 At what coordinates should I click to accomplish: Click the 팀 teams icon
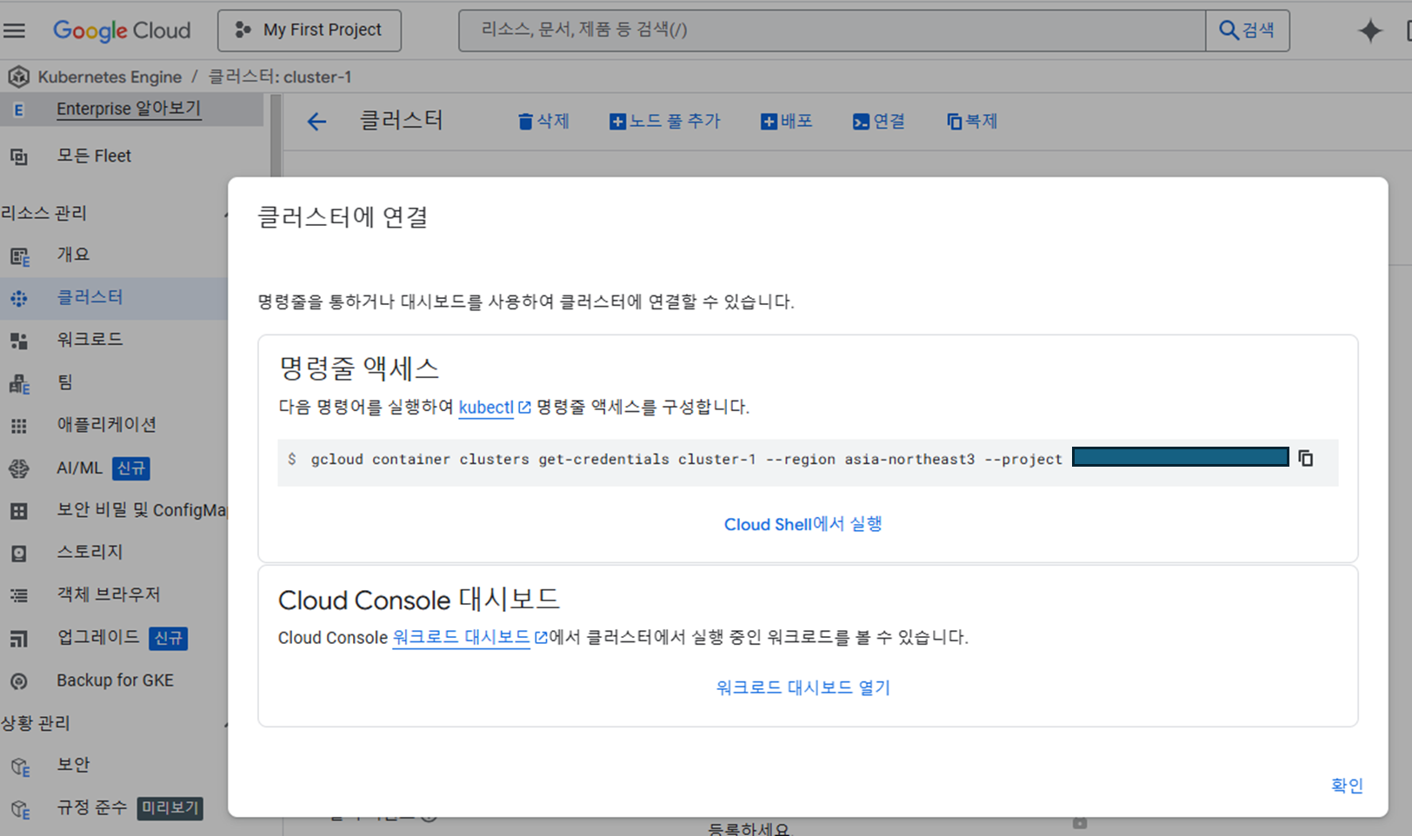click(x=19, y=384)
